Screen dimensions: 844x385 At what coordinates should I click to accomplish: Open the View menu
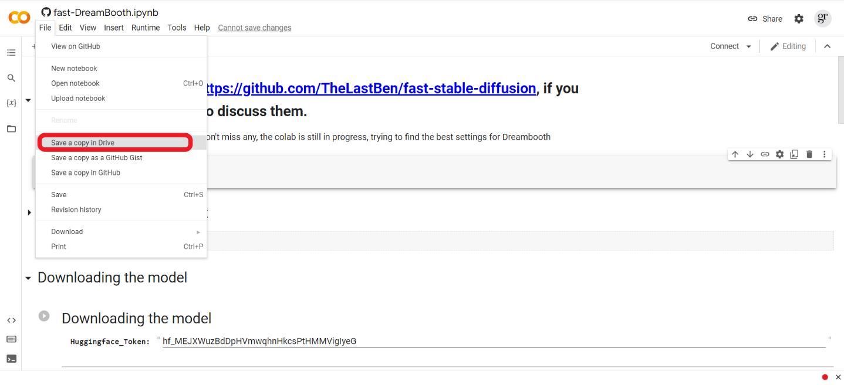pyautogui.click(x=88, y=28)
